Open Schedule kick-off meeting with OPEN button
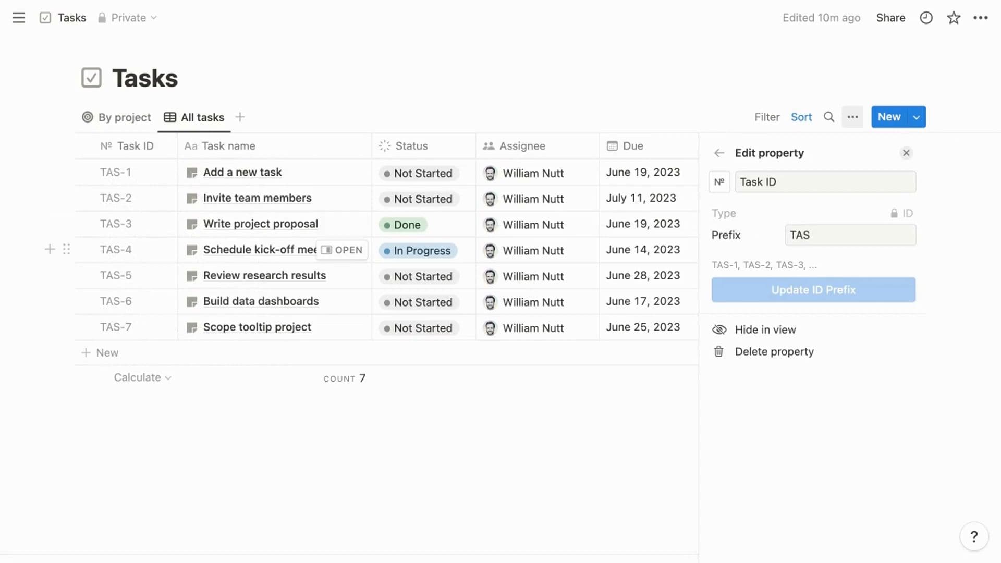Screen dimensions: 1001x563 click(342, 250)
